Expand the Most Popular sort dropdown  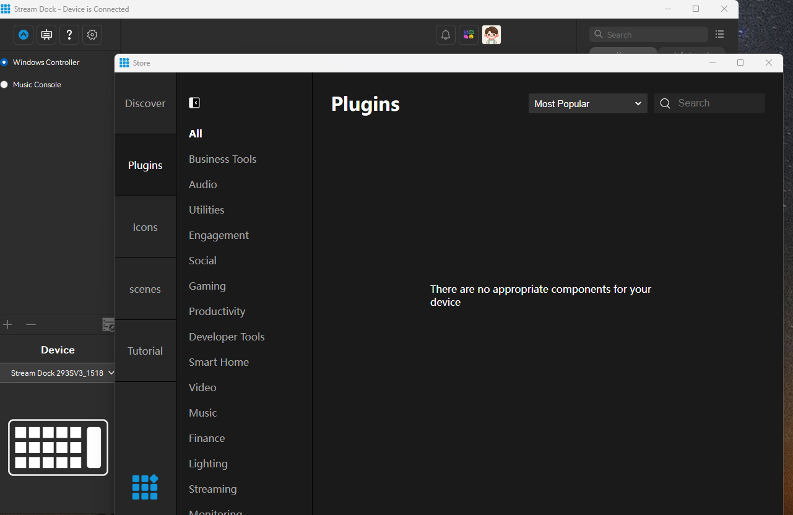pos(587,104)
